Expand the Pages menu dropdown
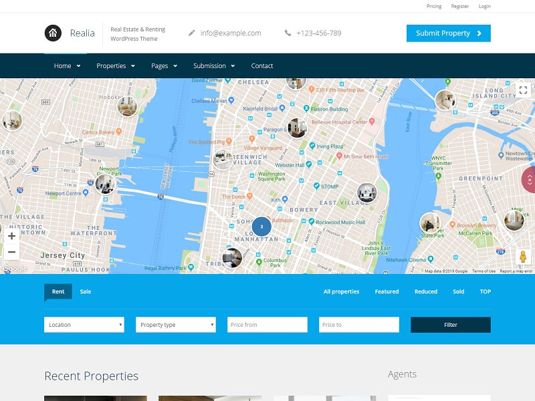This screenshot has width=535, height=401. [x=175, y=65]
